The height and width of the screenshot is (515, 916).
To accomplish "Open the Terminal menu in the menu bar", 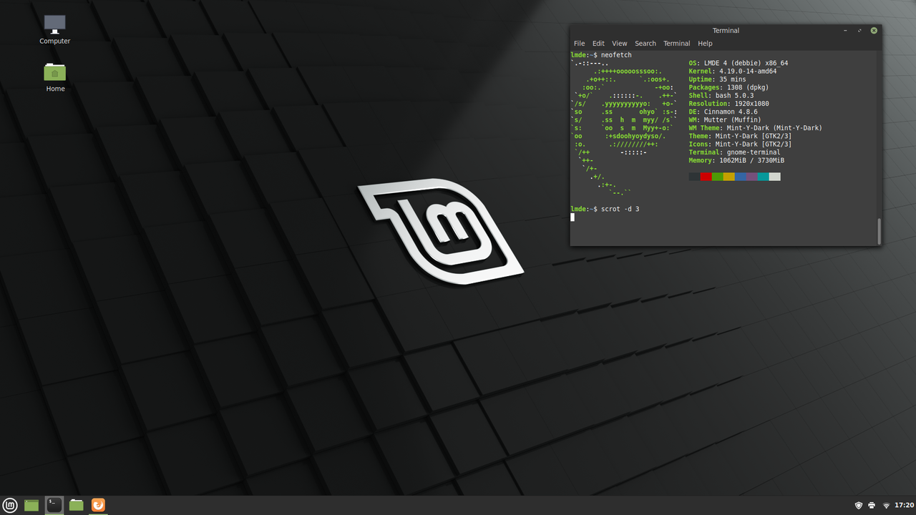I will pos(676,44).
